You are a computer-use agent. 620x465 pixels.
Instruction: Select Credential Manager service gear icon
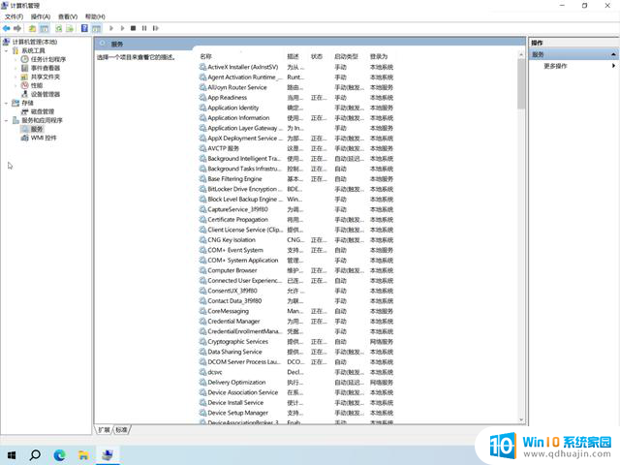pyautogui.click(x=202, y=321)
